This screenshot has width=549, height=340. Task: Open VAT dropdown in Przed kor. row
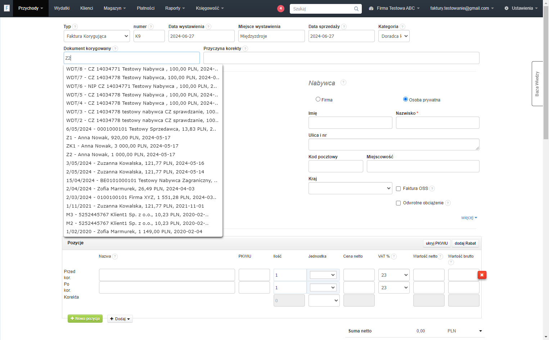coord(394,275)
